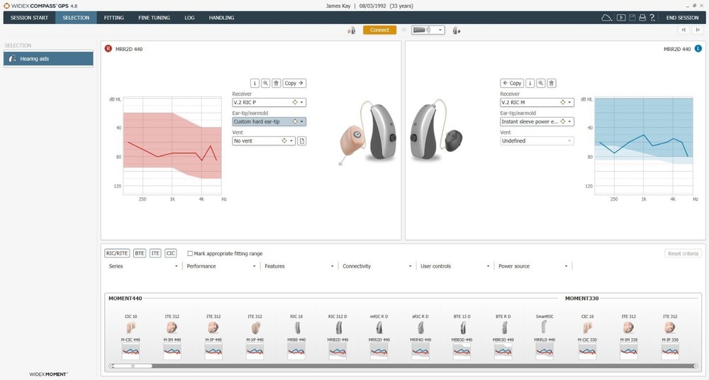Expand the Connectivity filter dropdown
Viewport: 709px width, 380px height.
[x=376, y=267]
